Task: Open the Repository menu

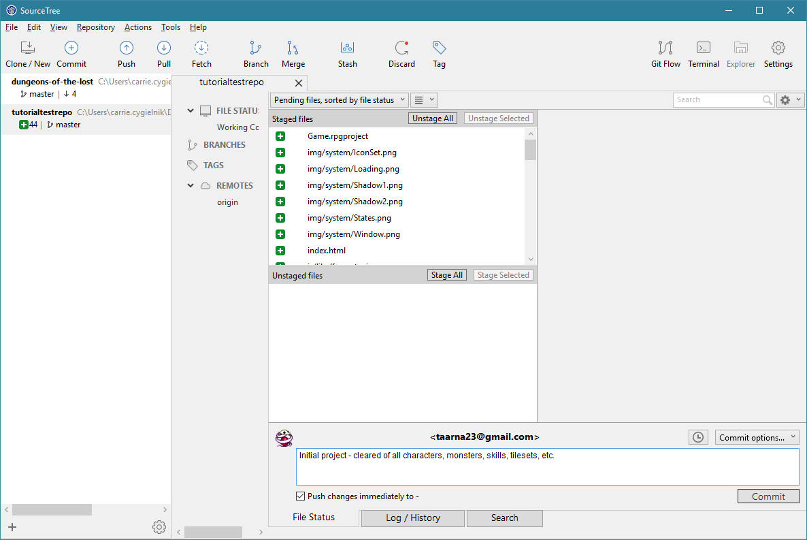Action: tap(96, 27)
